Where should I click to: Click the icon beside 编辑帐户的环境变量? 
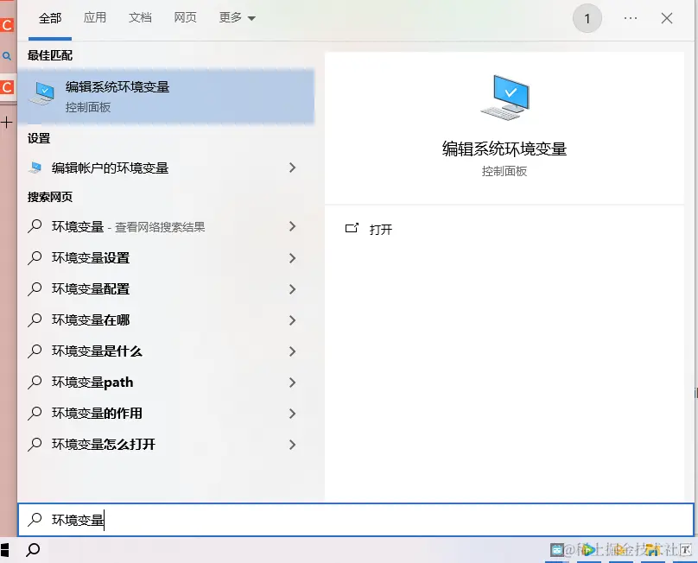[x=35, y=168]
